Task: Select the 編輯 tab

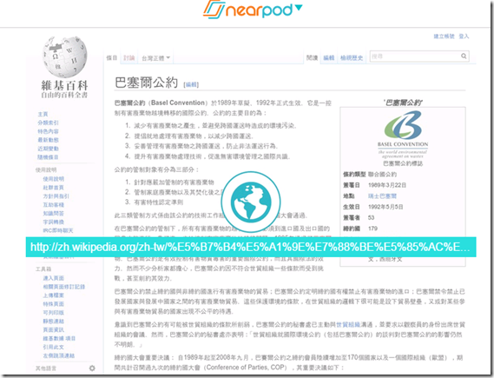Action: pyautogui.click(x=328, y=57)
